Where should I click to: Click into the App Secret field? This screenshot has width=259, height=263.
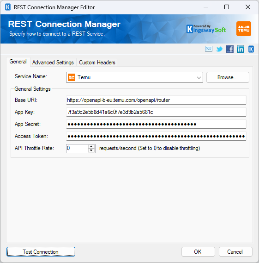pos(156,124)
